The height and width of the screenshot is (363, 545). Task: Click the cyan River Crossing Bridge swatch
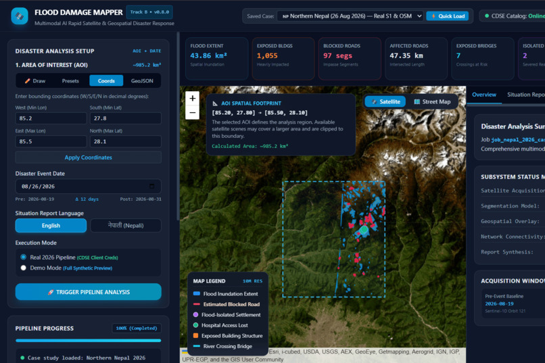[x=196, y=346]
